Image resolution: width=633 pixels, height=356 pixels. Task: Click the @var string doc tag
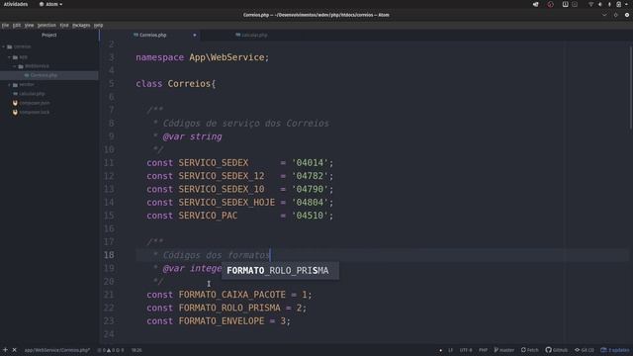point(192,136)
